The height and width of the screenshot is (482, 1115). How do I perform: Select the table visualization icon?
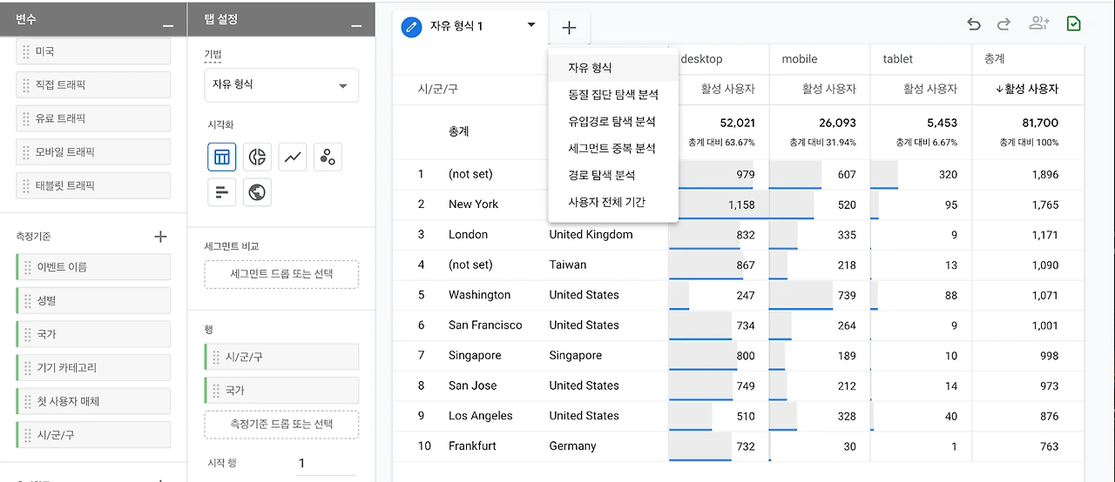click(222, 157)
